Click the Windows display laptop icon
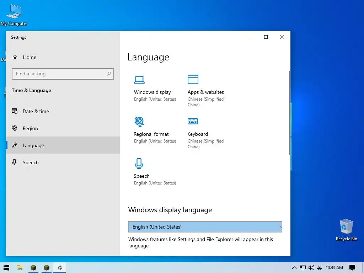The image size is (364, 273). pos(139,80)
